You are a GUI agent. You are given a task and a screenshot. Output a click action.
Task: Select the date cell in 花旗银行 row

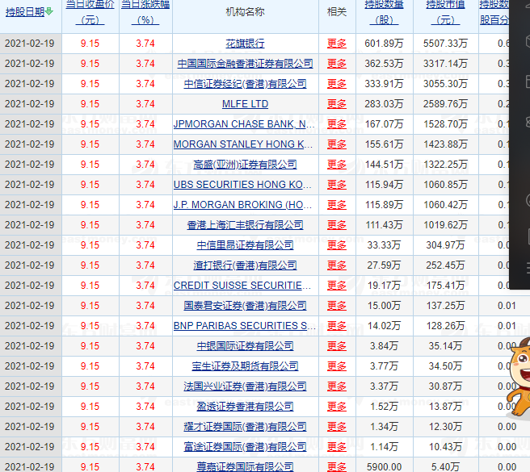[x=30, y=44]
